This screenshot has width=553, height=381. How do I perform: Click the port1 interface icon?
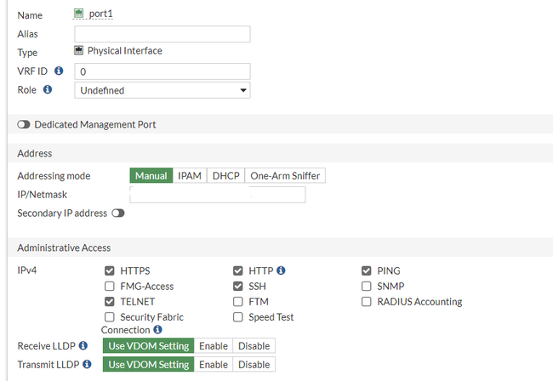(x=79, y=14)
